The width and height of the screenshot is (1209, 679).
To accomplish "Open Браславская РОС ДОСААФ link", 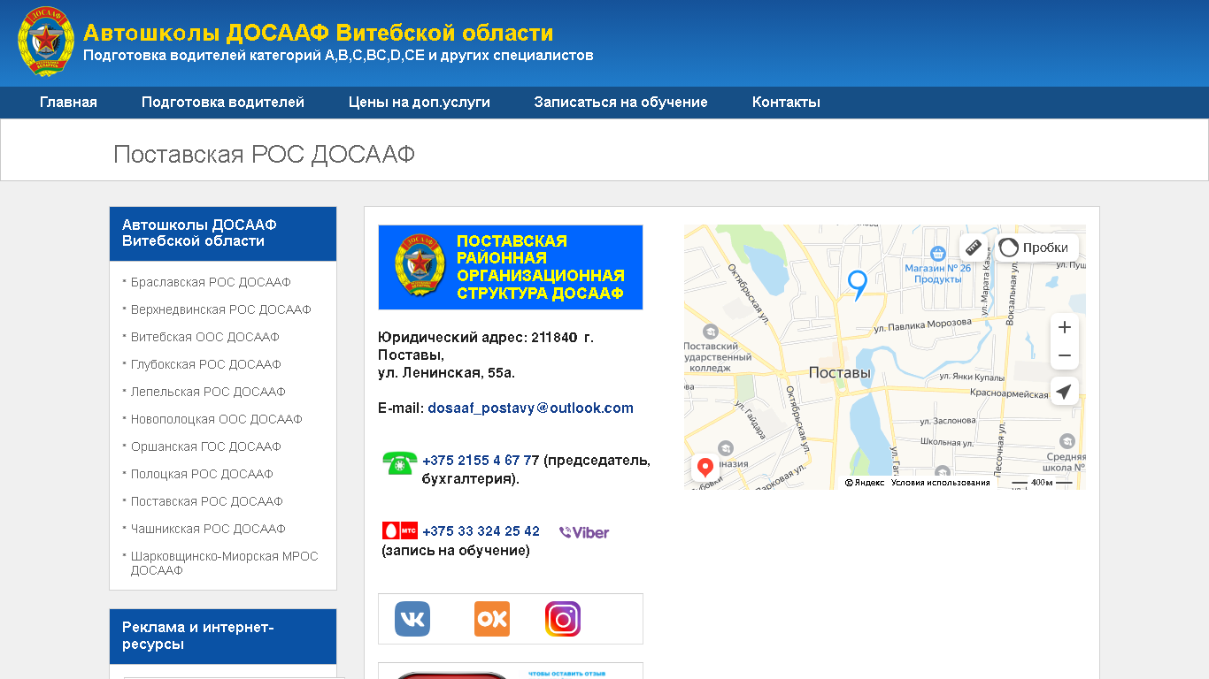I will (x=211, y=282).
